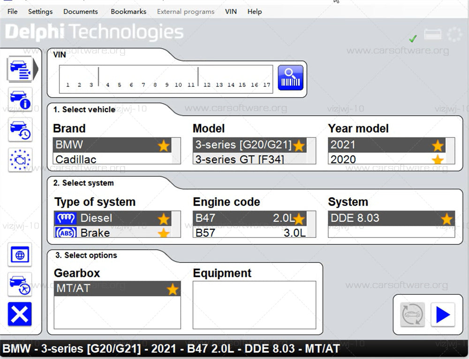469x359 pixels.
Task: Select BMW in the Brand list
Action: pos(112,145)
